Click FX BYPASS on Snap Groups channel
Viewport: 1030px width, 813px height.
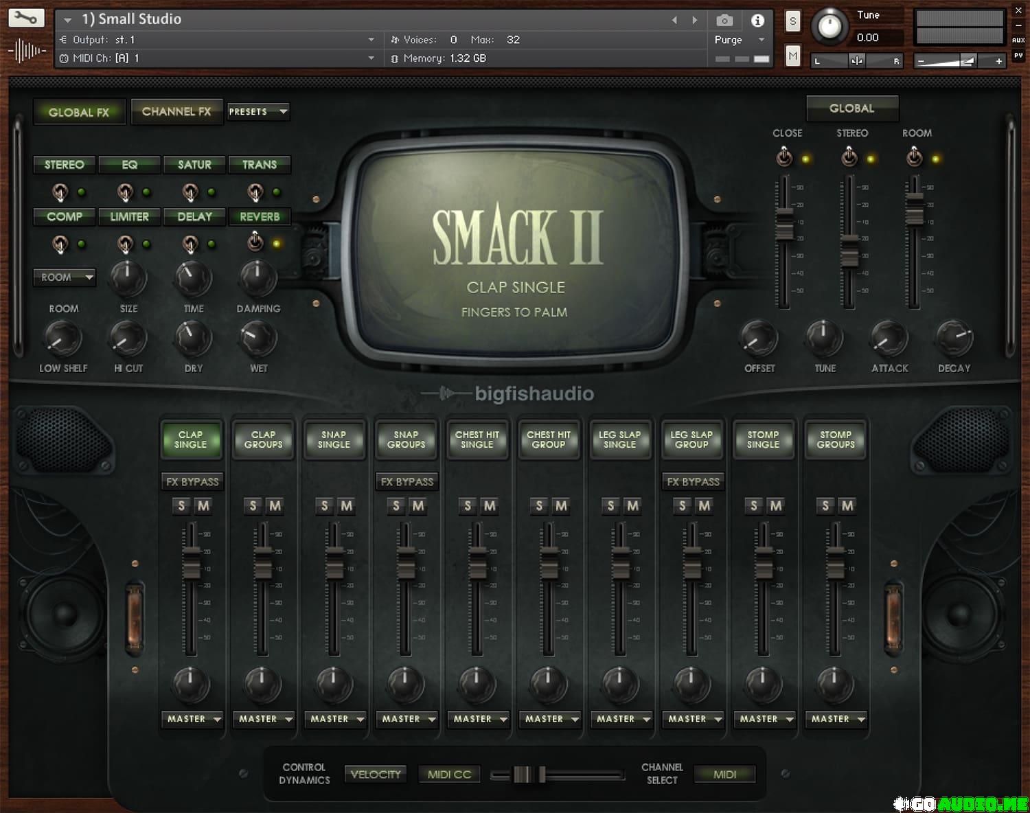[x=407, y=482]
